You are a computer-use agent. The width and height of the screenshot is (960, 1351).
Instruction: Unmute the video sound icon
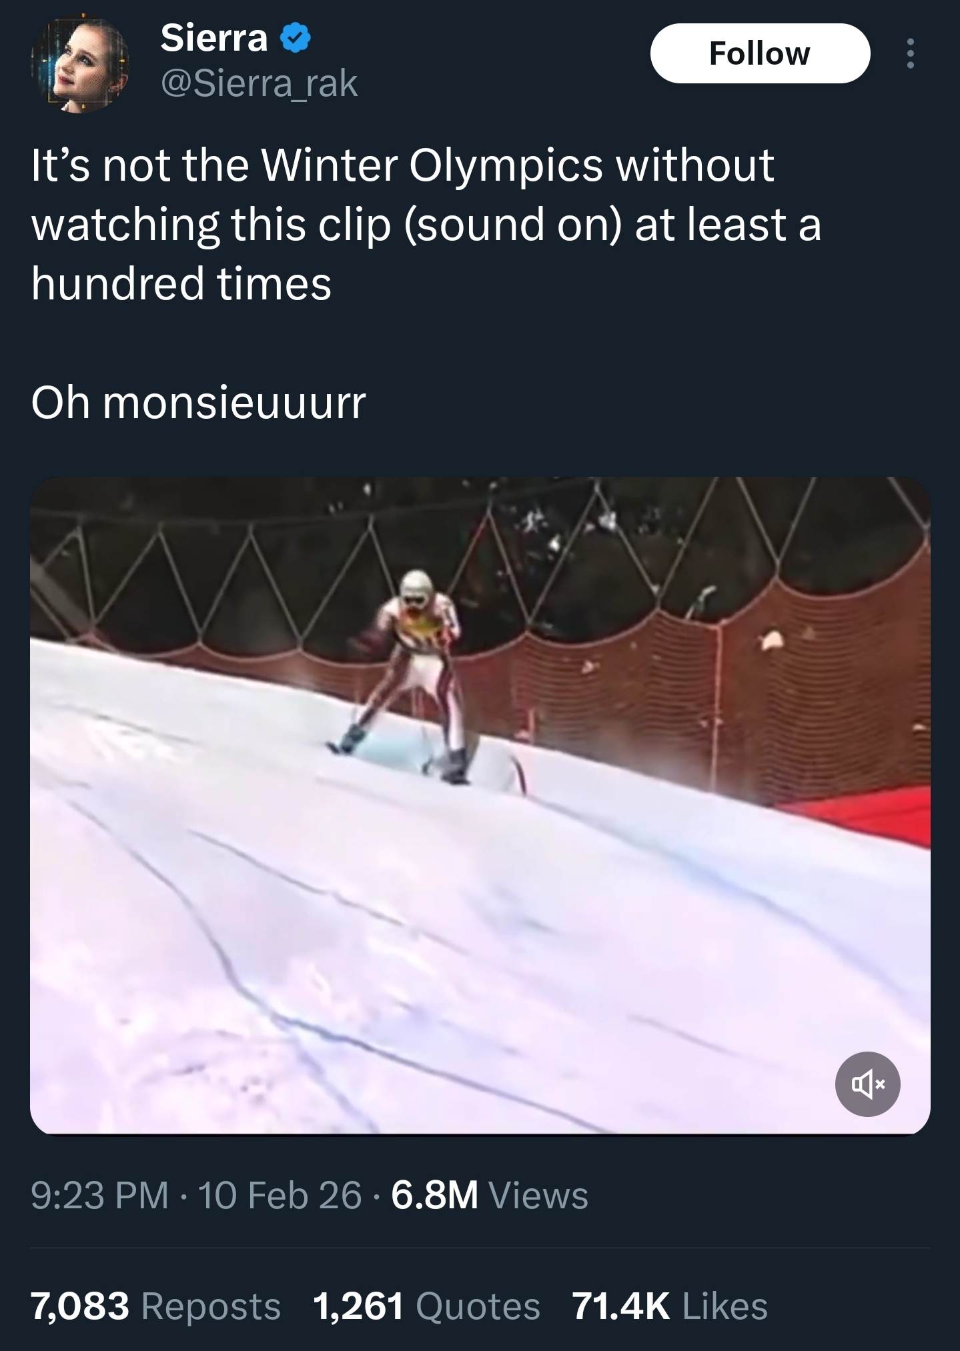pyautogui.click(x=867, y=1084)
